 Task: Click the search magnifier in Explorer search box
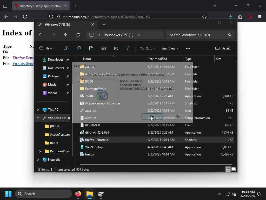[230, 35]
